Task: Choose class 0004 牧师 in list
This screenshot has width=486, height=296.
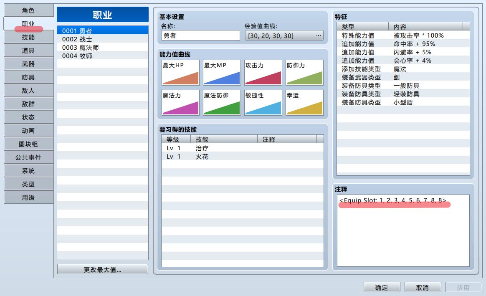Action: click(103, 56)
